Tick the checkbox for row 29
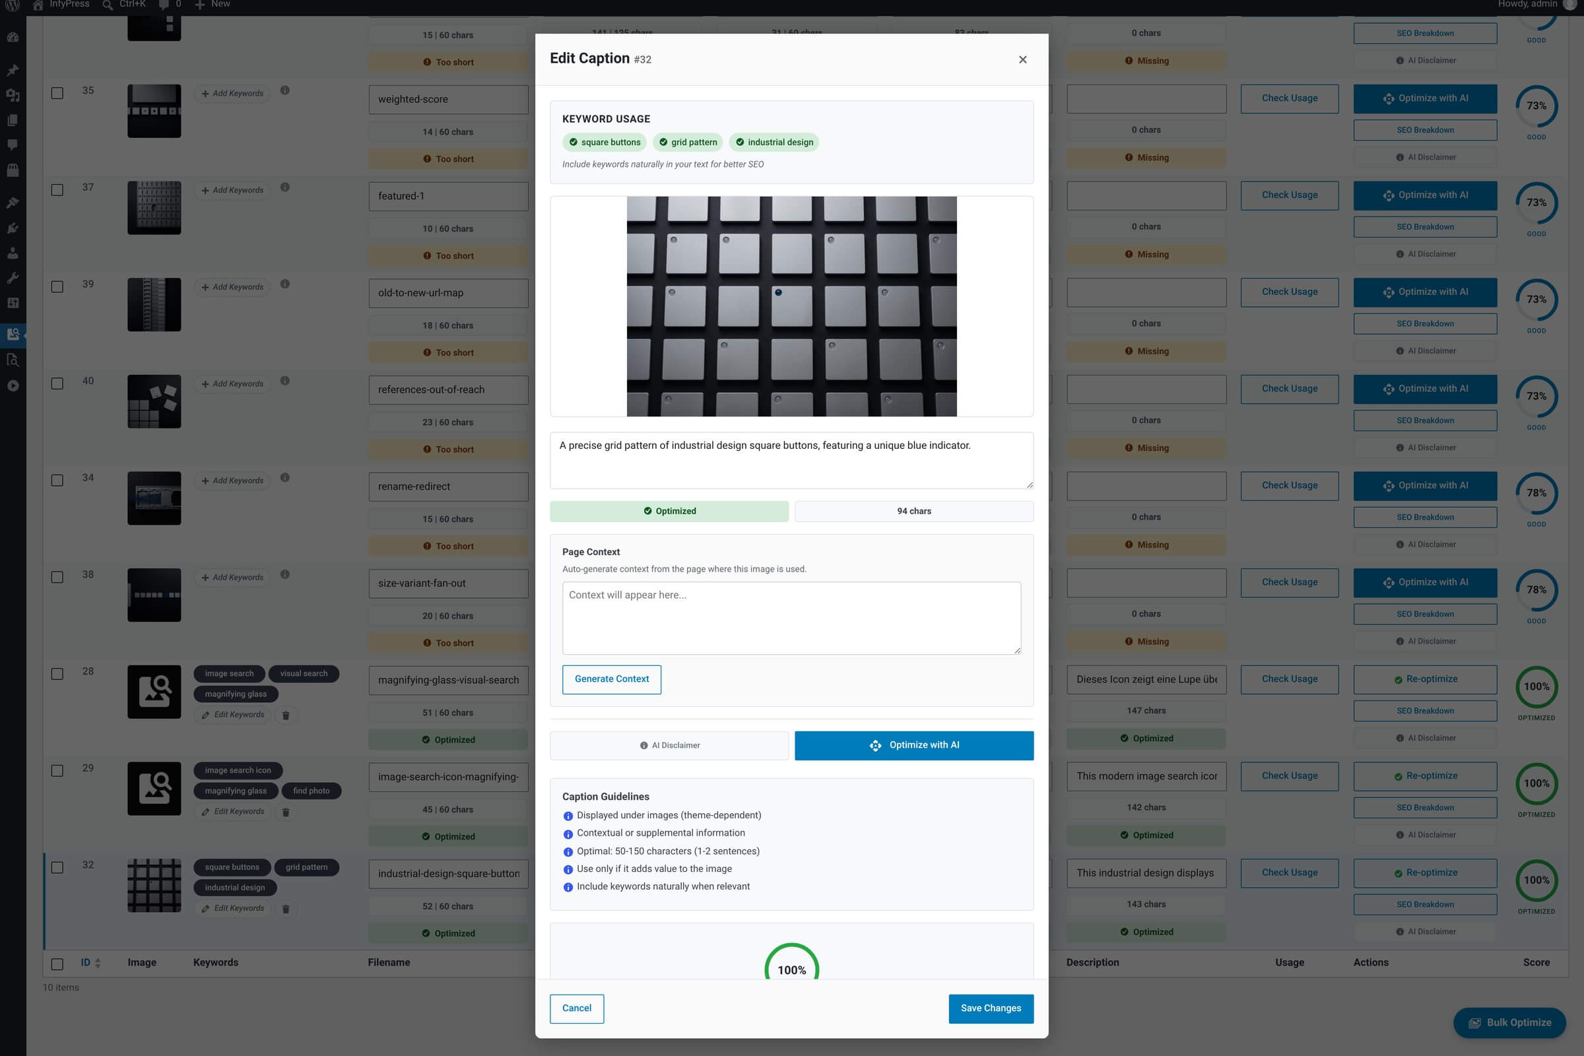Screen dimensions: 1584x1056 point(57,770)
